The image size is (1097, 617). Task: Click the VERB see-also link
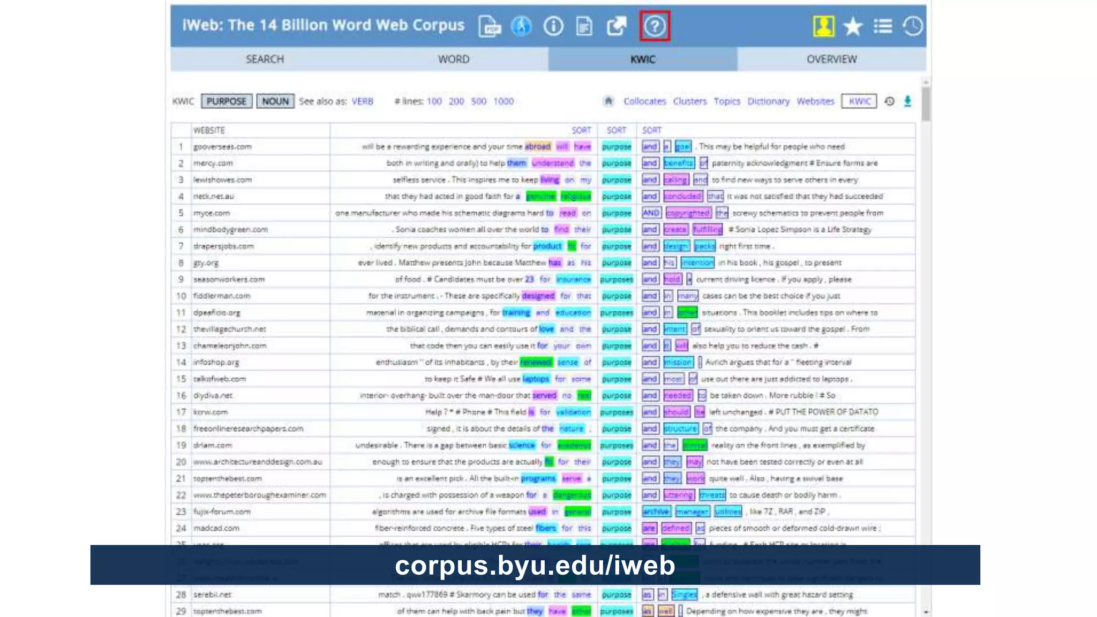coord(362,101)
